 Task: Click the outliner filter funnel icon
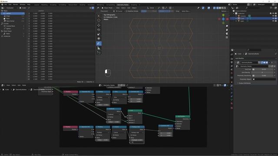tap(271, 8)
